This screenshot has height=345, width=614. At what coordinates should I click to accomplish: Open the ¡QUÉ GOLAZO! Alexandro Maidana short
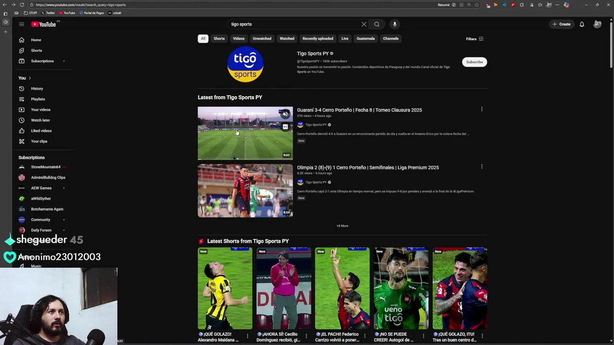(x=225, y=288)
